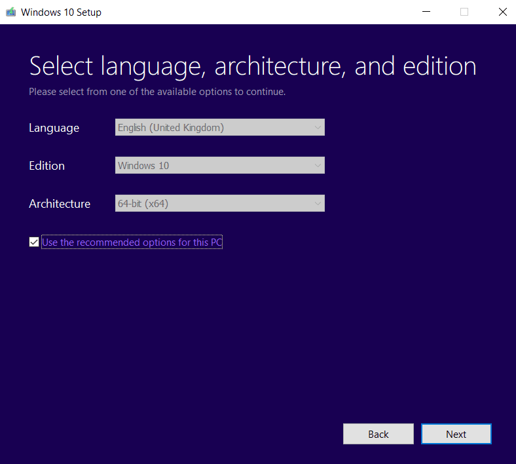Screen dimensions: 516x464
Task: Click 'Use the recommended options for this PC' label
Action: [132, 242]
